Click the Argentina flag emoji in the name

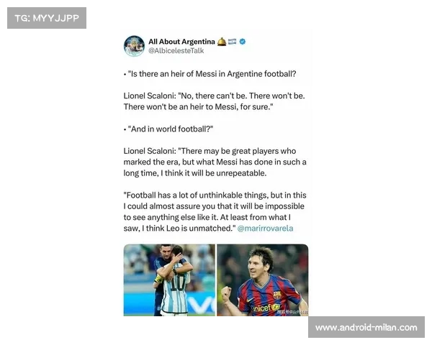233,42
